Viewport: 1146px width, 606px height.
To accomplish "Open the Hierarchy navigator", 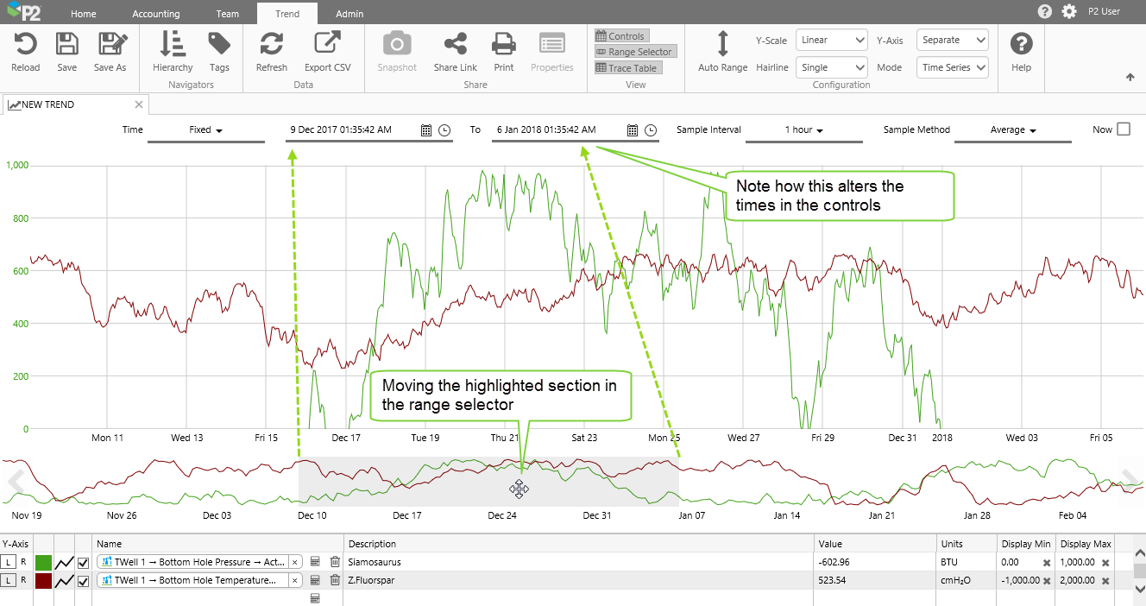I will click(173, 44).
